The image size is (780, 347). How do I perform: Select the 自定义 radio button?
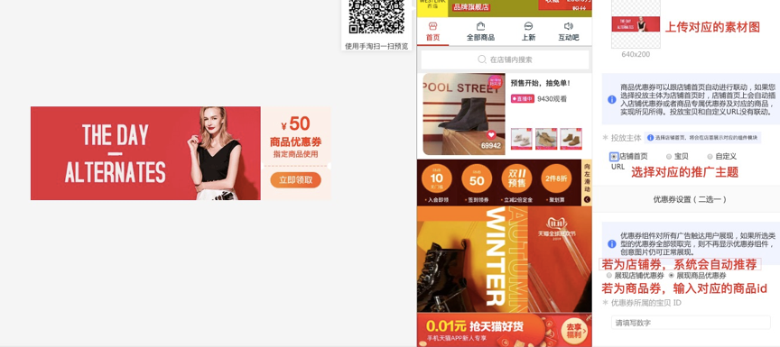pos(710,156)
